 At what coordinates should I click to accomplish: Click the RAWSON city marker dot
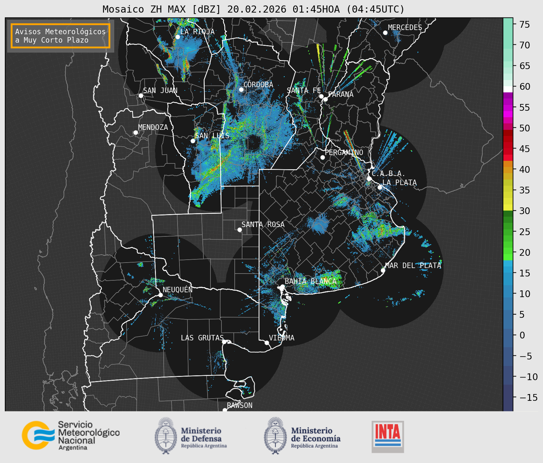click(x=225, y=410)
